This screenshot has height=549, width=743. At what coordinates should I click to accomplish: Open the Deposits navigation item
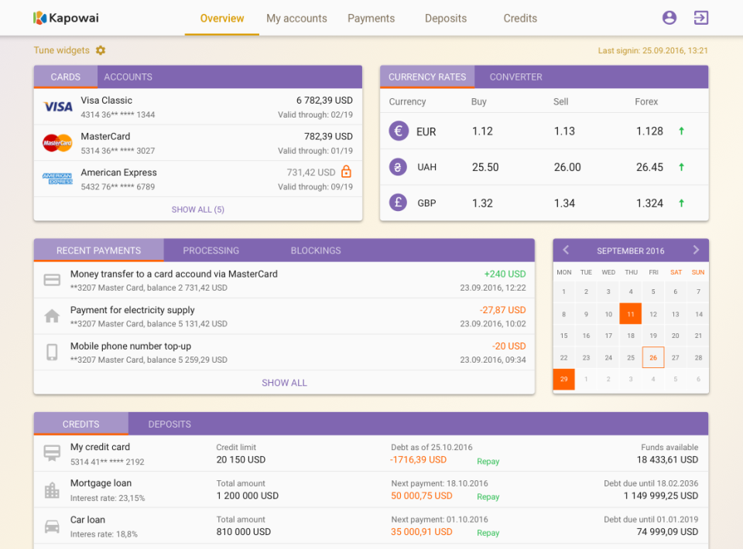446,19
